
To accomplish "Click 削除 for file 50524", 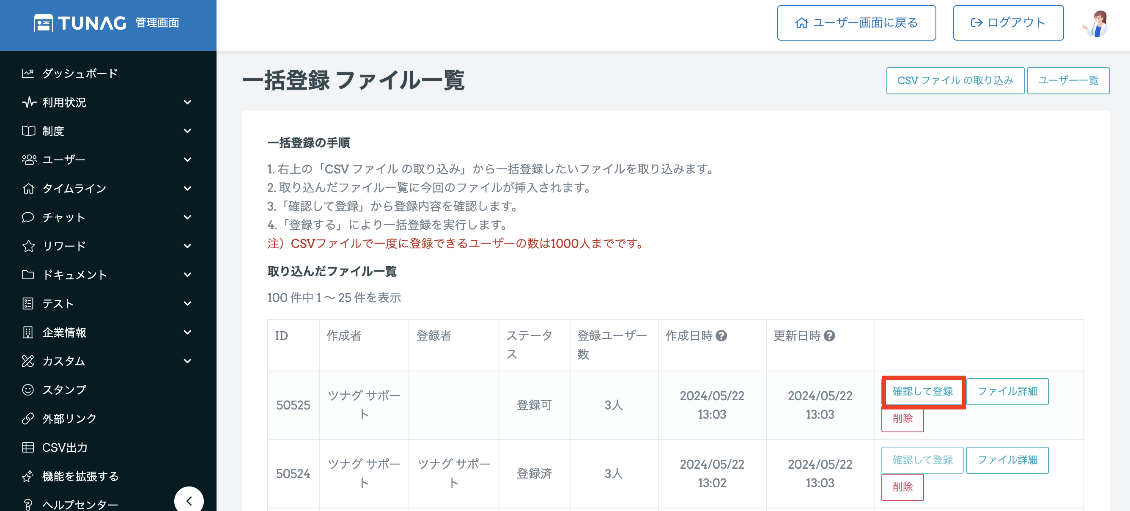I will click(x=902, y=486).
